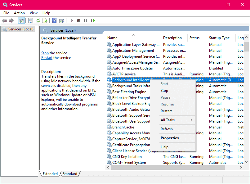
Task: Click the horizontal scrollbar right arrow
Action: (241, 168)
